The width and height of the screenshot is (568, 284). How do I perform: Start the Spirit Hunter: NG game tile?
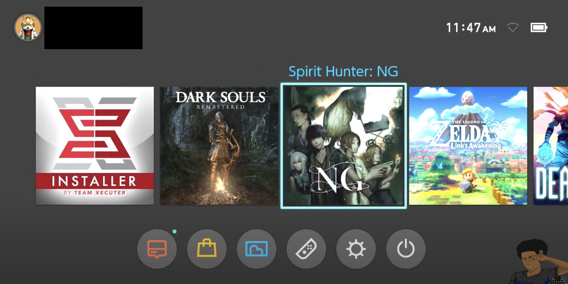pos(344,146)
